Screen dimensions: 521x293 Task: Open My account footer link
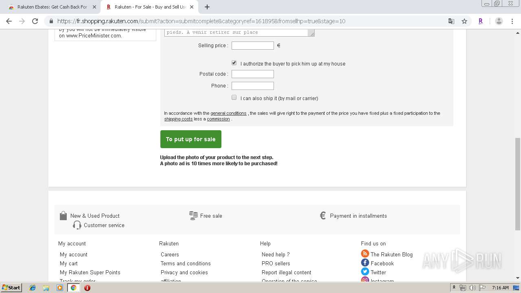click(74, 254)
